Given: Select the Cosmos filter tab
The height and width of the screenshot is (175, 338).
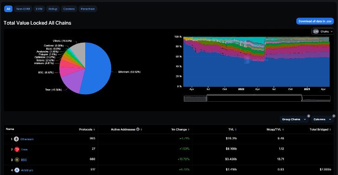Looking at the screenshot, I should tap(69, 9).
